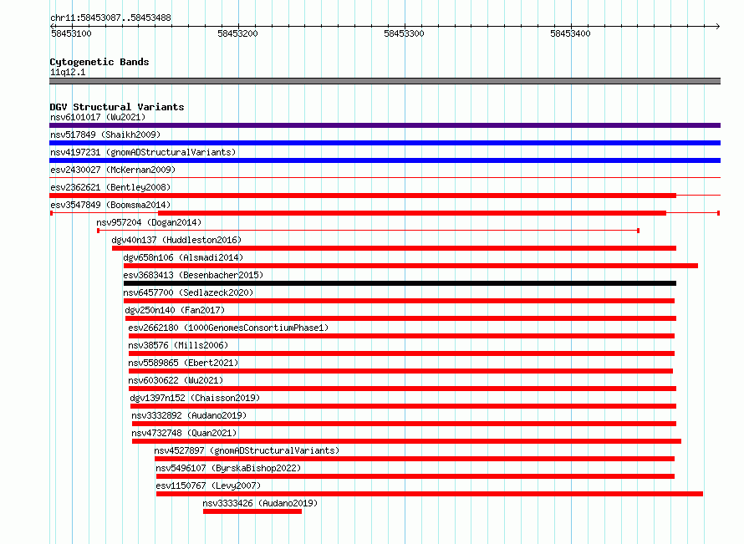Click the DGV Structural Variants track title
This screenshot has height=544, width=744.
[117, 107]
